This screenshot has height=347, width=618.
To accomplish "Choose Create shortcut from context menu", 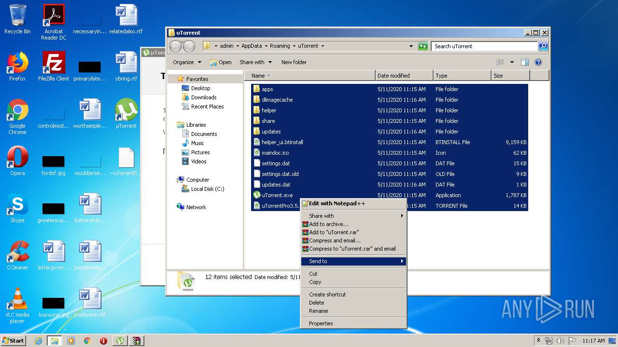I will pos(353,294).
